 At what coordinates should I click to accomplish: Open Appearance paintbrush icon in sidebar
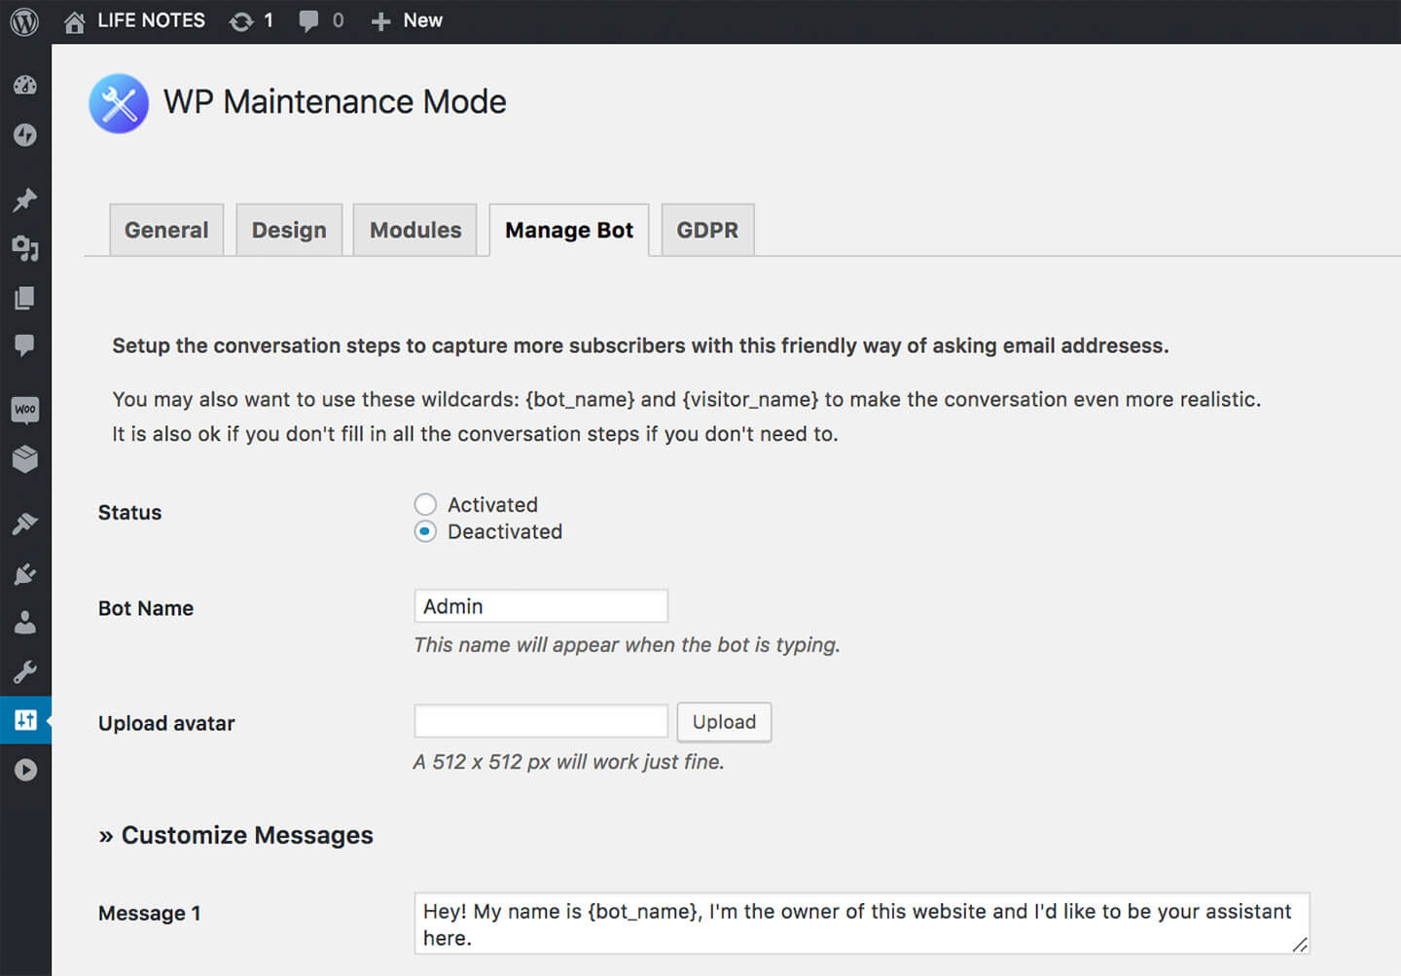click(x=25, y=524)
